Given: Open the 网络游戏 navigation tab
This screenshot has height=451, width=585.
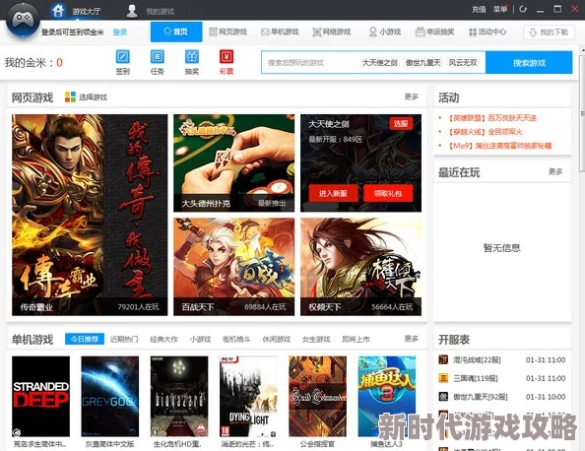Looking at the screenshot, I should click(x=331, y=32).
